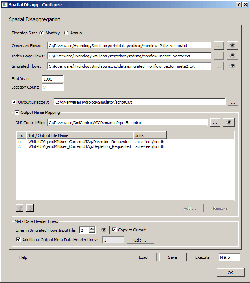Viewport: 250px width, 283px height.
Task: Click the Output Directory path field
Action: [x=140, y=102]
